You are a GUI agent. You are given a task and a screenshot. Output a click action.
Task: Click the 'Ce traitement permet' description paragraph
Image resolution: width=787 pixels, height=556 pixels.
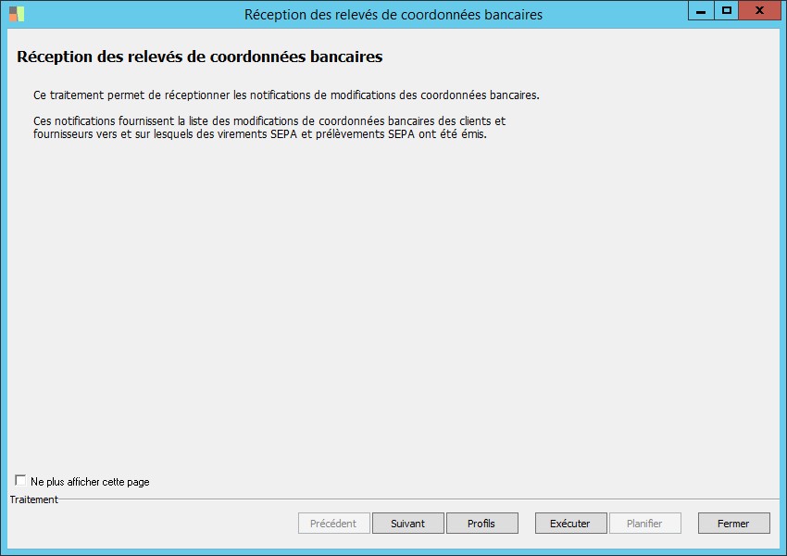pos(286,95)
